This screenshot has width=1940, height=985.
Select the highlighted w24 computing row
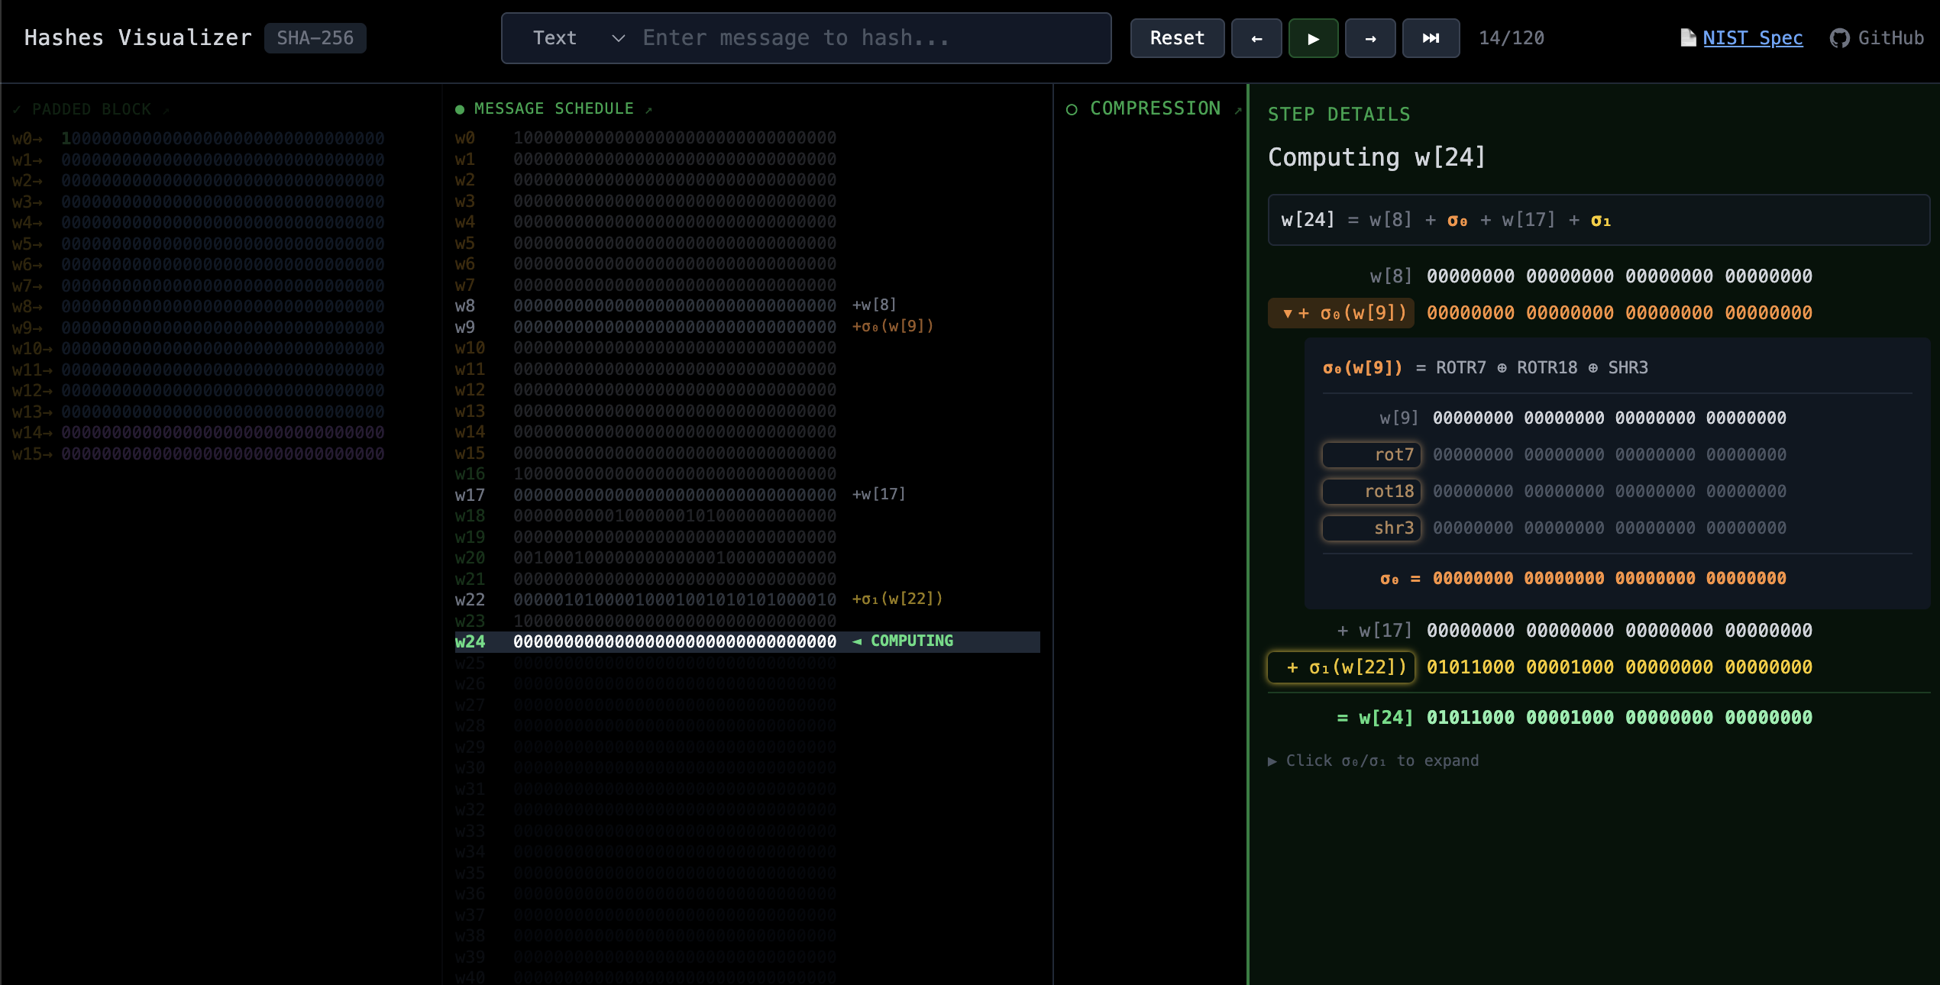pos(746,641)
